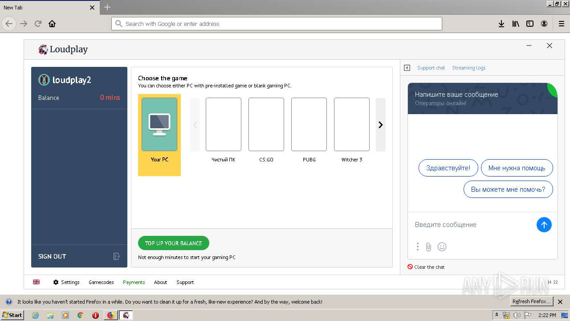This screenshot has width=570, height=321.
Task: Reload page with Firefox refresh icon
Action: coord(38,24)
